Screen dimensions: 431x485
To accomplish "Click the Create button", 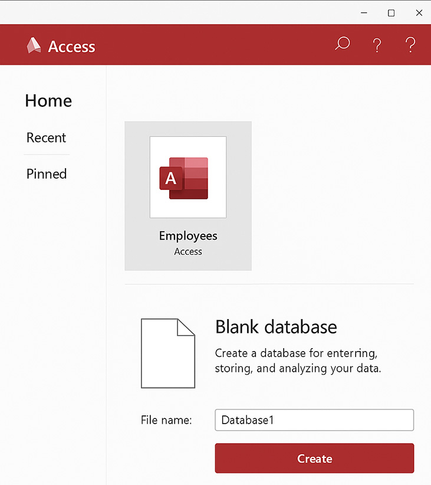I will click(x=314, y=458).
